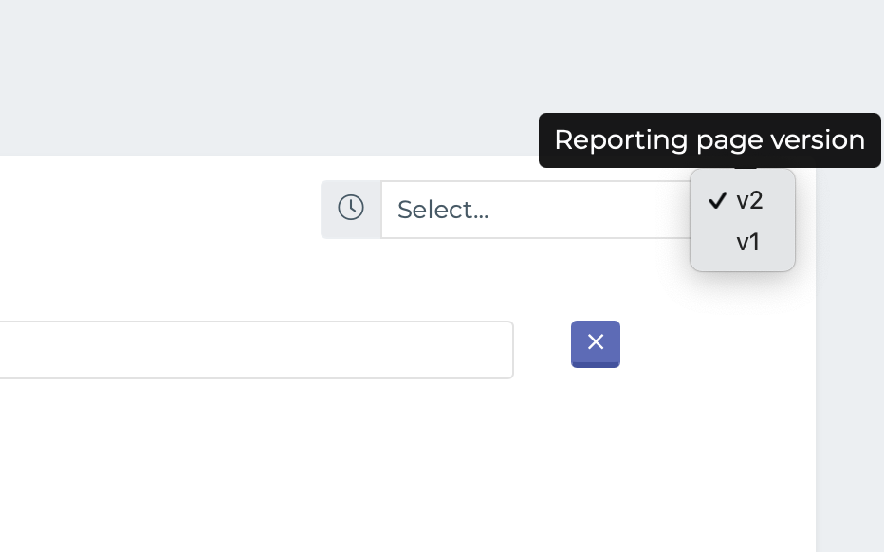Click the Reporting page version tooltip
Screen dimensions: 884x552
tap(709, 140)
